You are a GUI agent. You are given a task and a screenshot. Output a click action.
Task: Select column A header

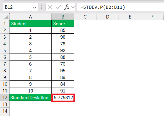click(x=31, y=17)
